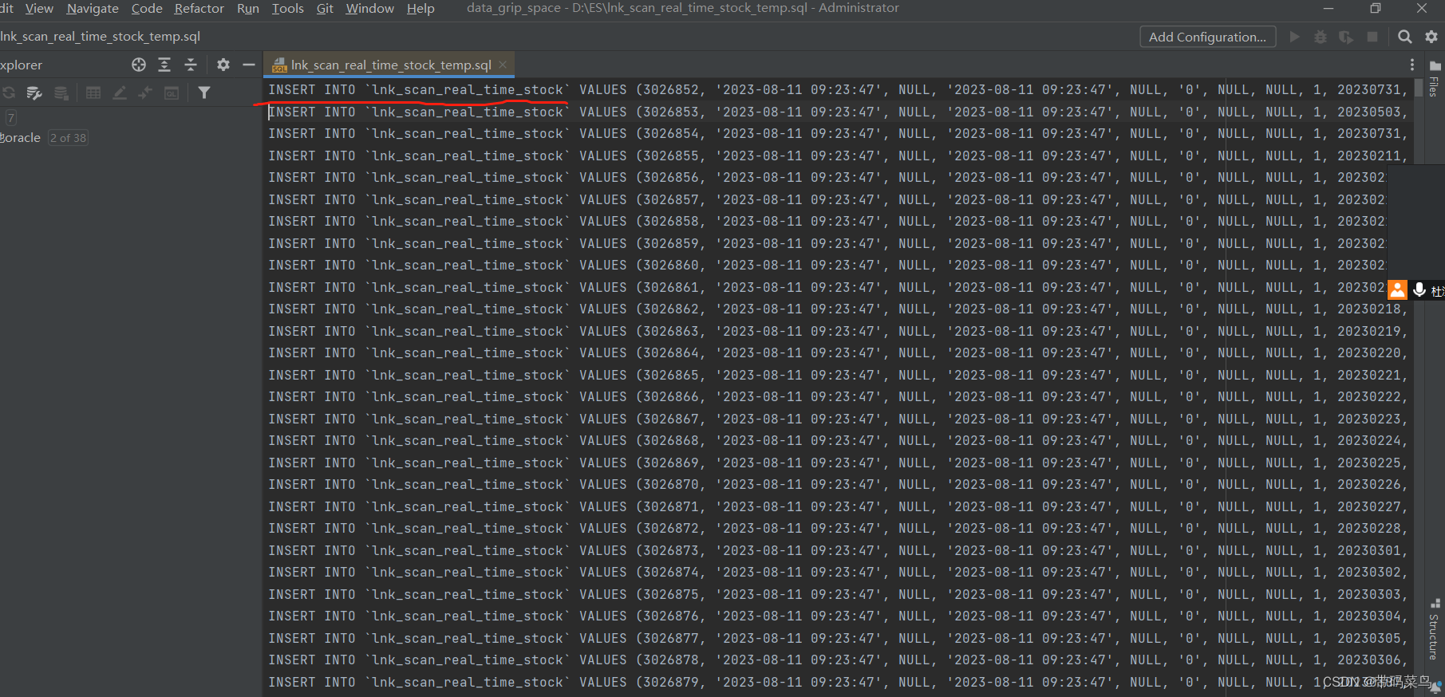Image resolution: width=1445 pixels, height=697 pixels.
Task: Click value 3026860 in the INSERT row
Action: coord(670,266)
